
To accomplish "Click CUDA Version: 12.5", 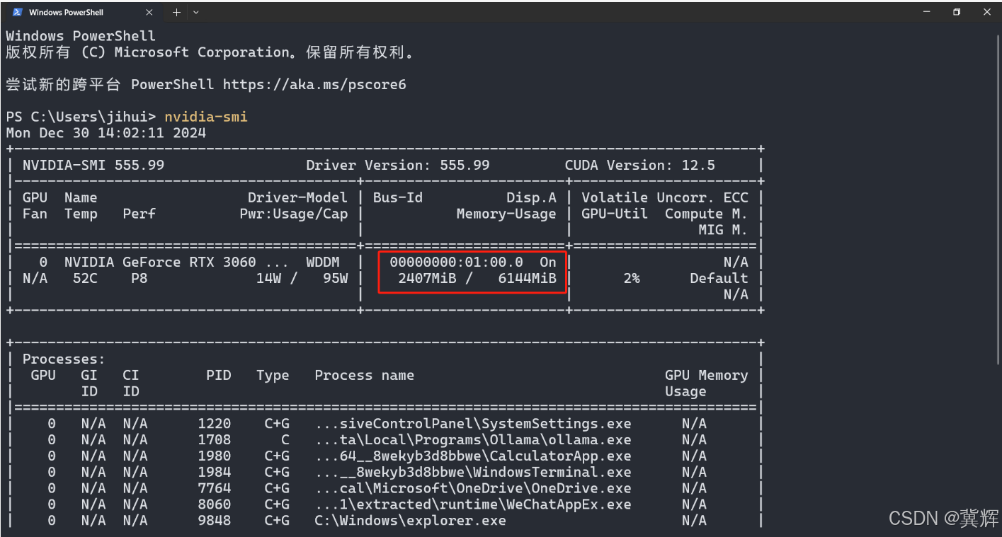I will click(640, 165).
